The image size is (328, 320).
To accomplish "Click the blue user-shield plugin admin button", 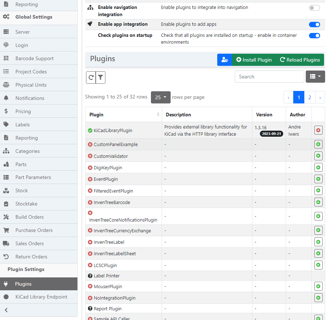I will tap(224, 60).
